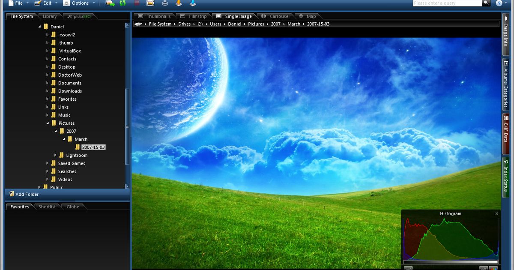Open the File menu

(x=15, y=3)
